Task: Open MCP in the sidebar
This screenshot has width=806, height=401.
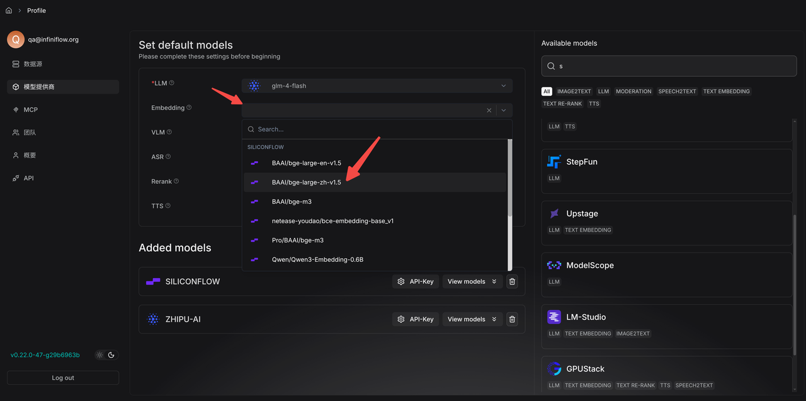Action: [x=30, y=110]
